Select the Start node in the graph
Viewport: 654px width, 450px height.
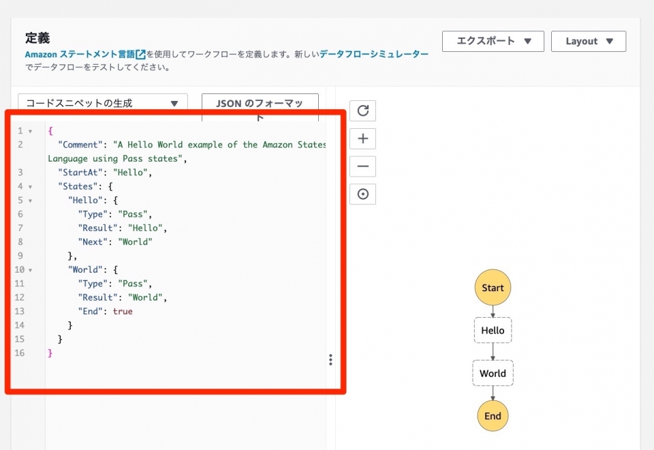[493, 287]
